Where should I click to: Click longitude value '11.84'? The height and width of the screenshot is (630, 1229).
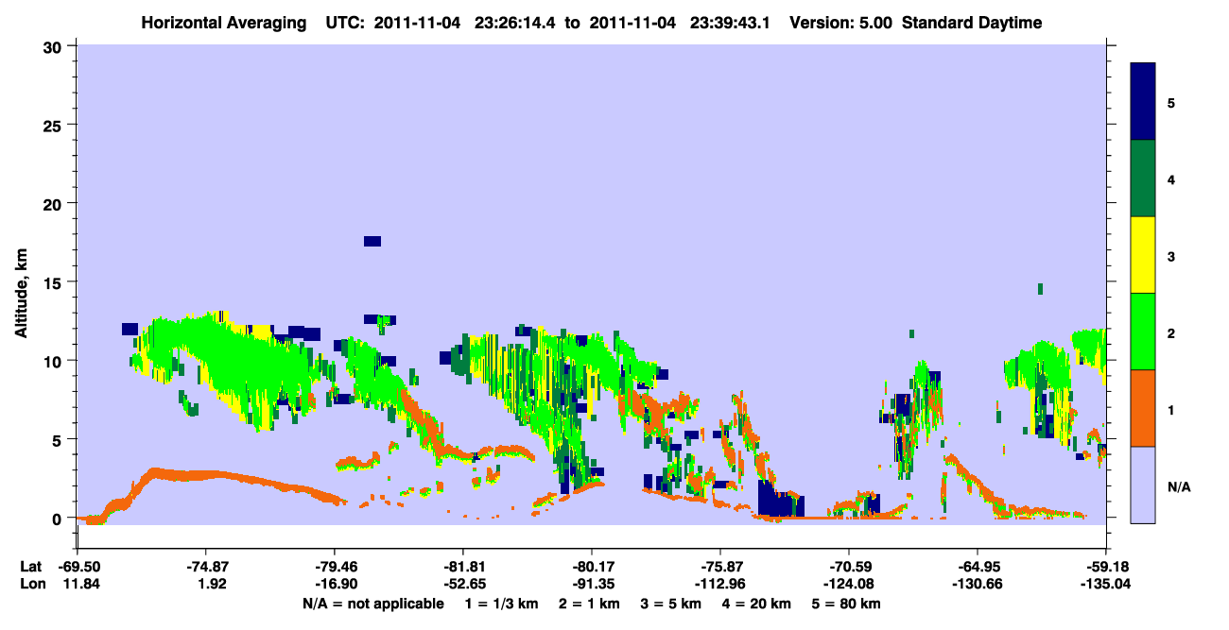coord(80,584)
